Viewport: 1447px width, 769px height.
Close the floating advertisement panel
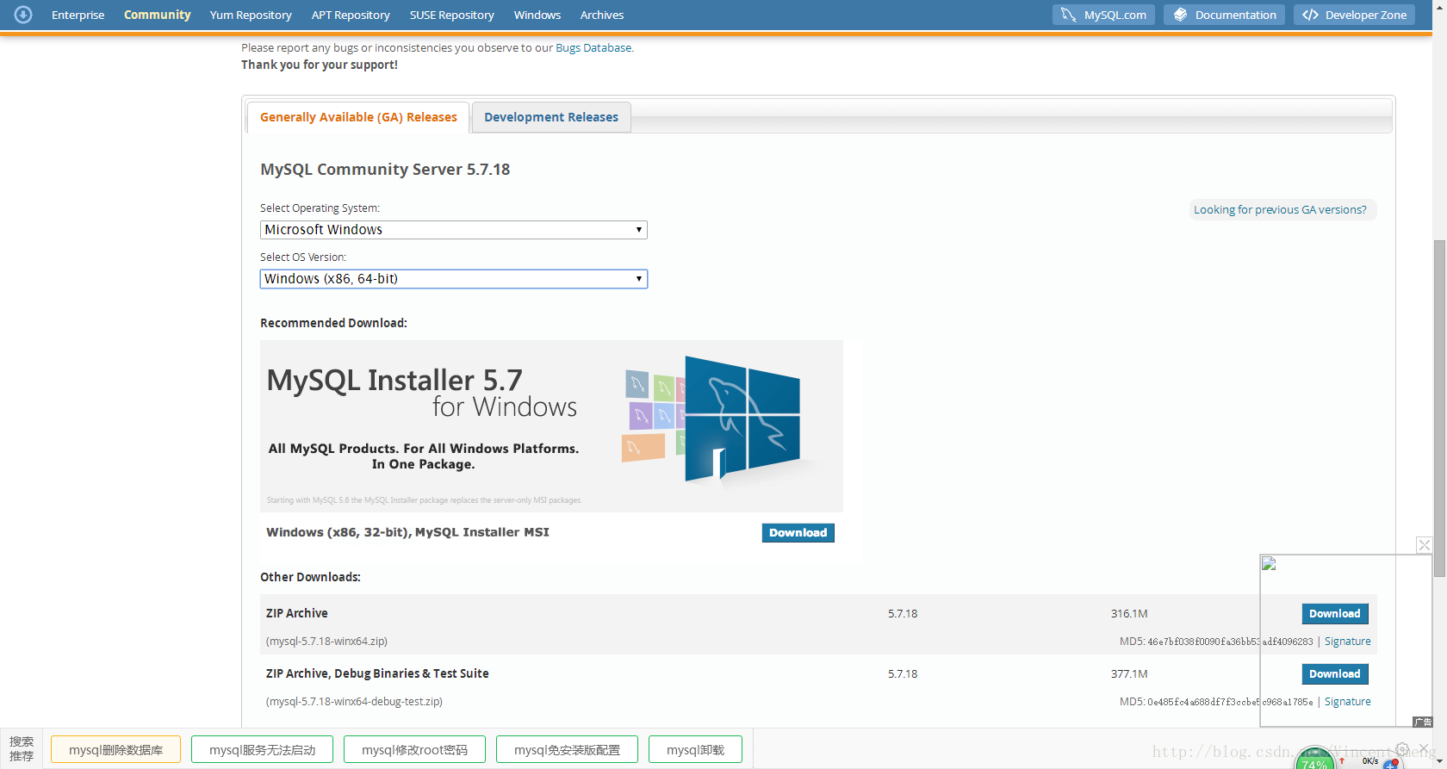click(x=1425, y=545)
